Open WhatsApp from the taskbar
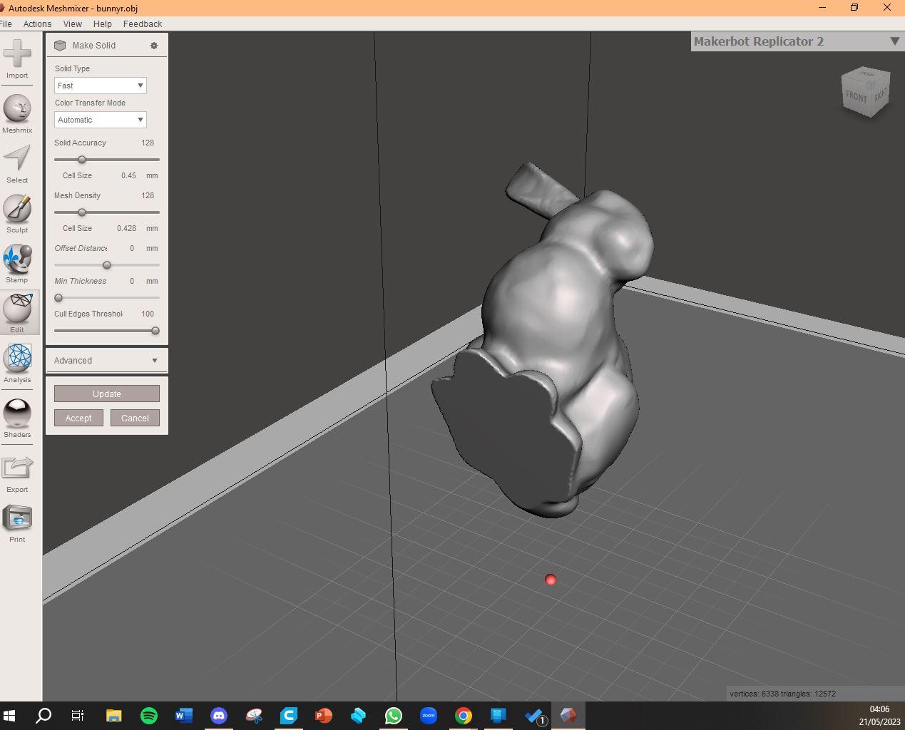The width and height of the screenshot is (905, 730). coord(394,716)
